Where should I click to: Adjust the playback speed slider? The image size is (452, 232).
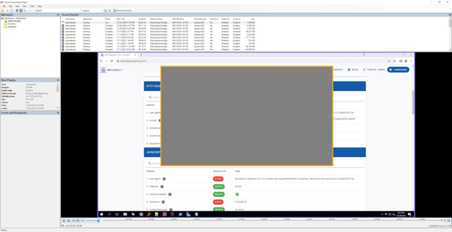[93, 221]
